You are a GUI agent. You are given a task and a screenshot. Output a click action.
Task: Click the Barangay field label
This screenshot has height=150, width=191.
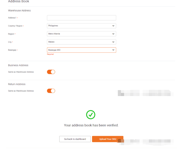pyautogui.click(x=12, y=50)
